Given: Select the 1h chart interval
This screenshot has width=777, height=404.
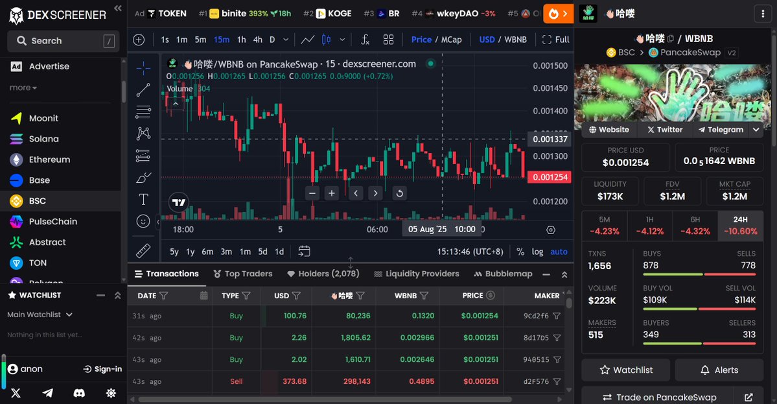Looking at the screenshot, I should tap(241, 40).
